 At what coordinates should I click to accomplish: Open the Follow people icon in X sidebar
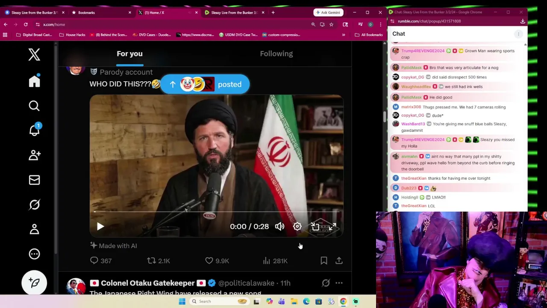(x=34, y=155)
